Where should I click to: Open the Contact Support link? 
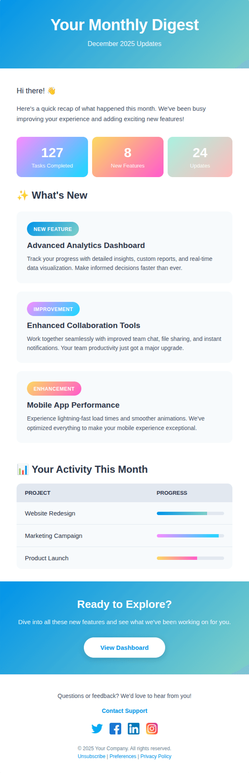point(124,711)
